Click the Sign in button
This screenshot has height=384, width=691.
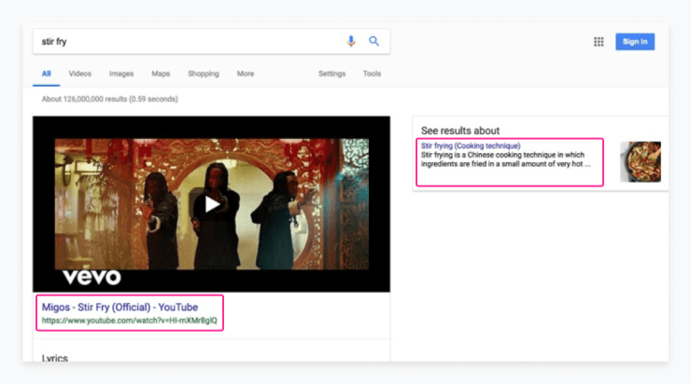tap(635, 42)
